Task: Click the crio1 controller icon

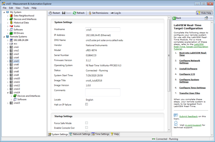Action: (x=11, y=47)
